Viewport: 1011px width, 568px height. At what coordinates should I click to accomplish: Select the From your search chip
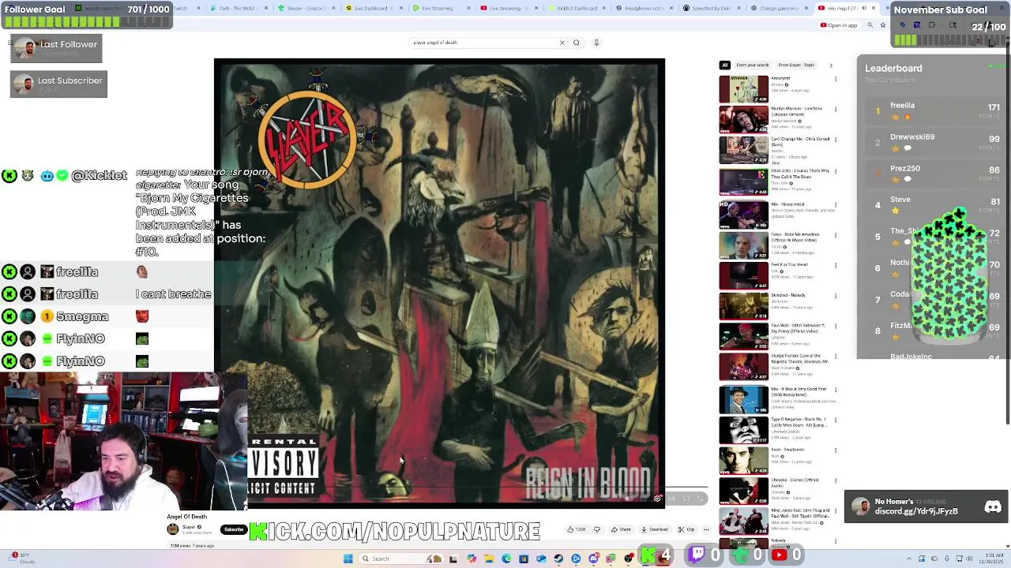point(753,65)
